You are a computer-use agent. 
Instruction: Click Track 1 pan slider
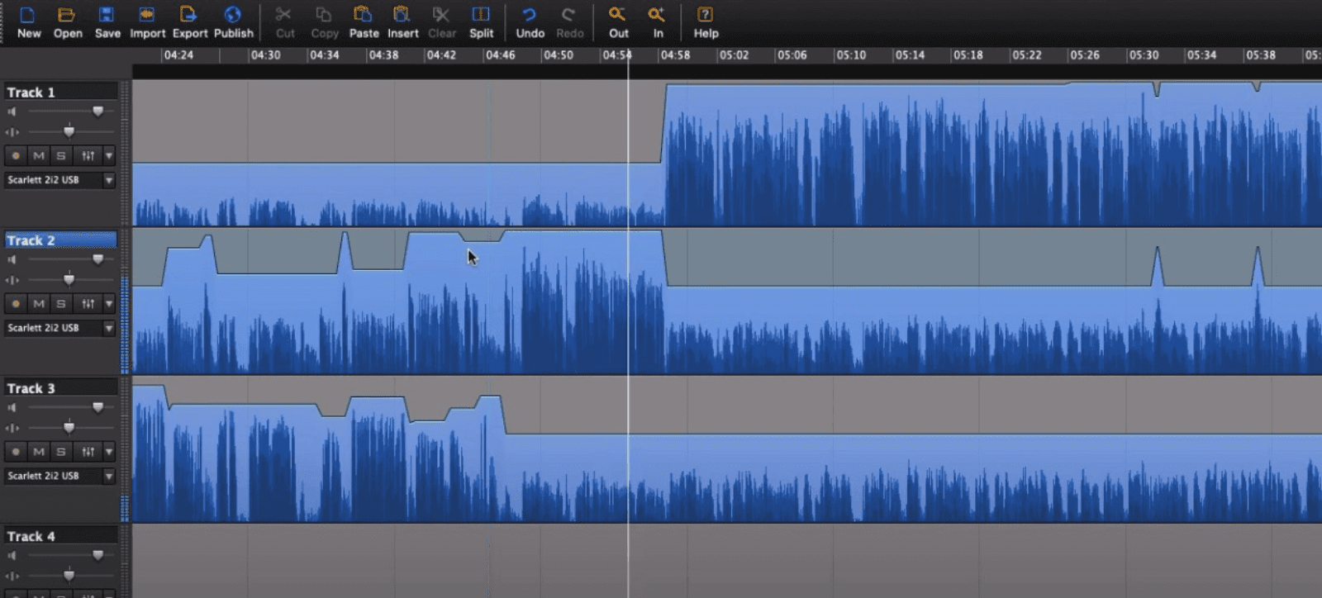click(x=69, y=132)
